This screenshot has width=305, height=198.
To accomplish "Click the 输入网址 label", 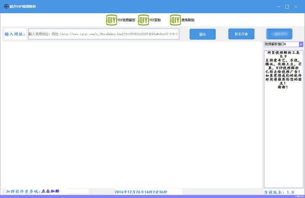I will [x=15, y=34].
